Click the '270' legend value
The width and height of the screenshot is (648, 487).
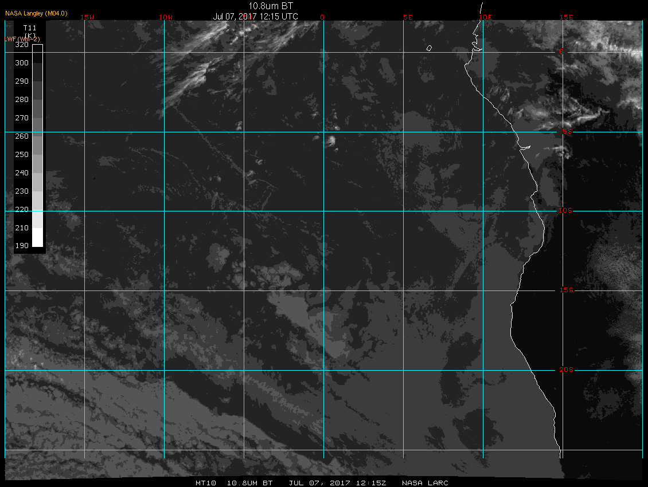tap(22, 117)
